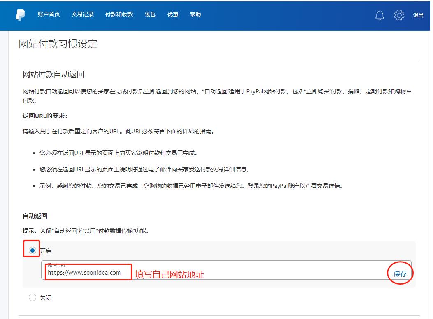Click the bold 自动返回 section label
This screenshot has width=433, height=319.
35,216
